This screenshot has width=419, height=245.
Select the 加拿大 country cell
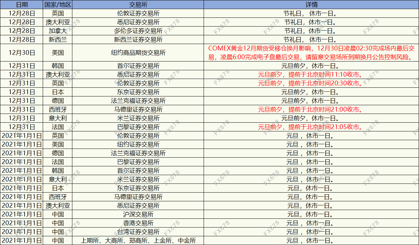58,31
